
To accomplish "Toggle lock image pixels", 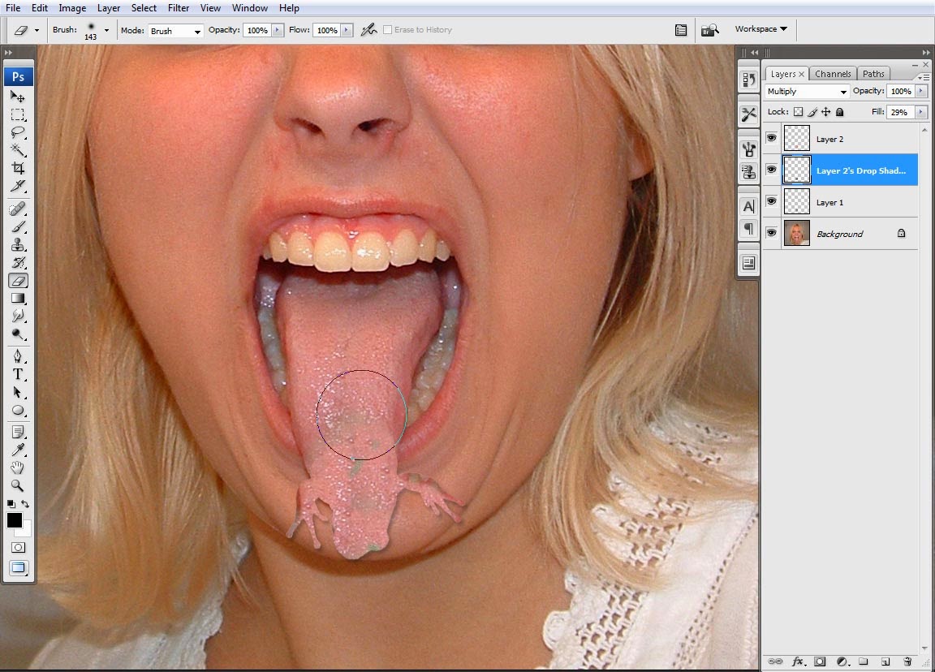I will click(812, 111).
